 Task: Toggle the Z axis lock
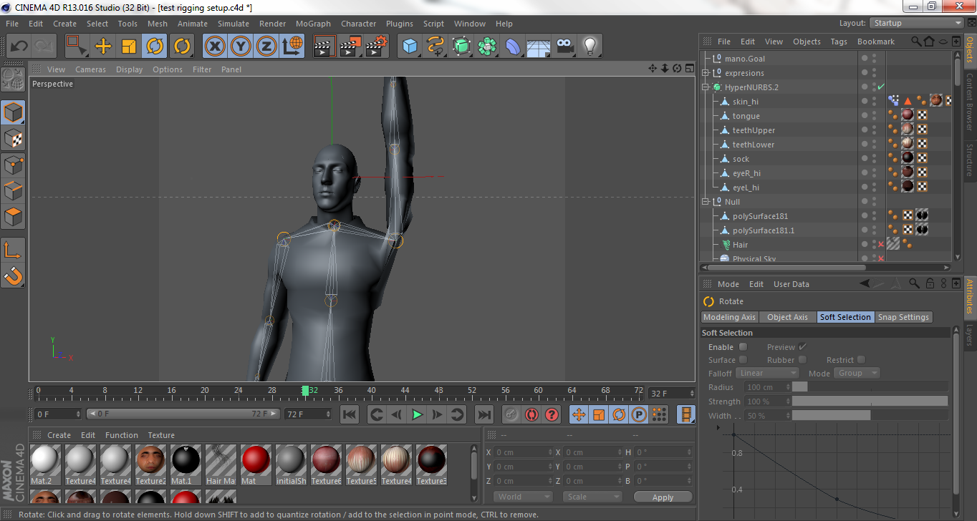[266, 47]
